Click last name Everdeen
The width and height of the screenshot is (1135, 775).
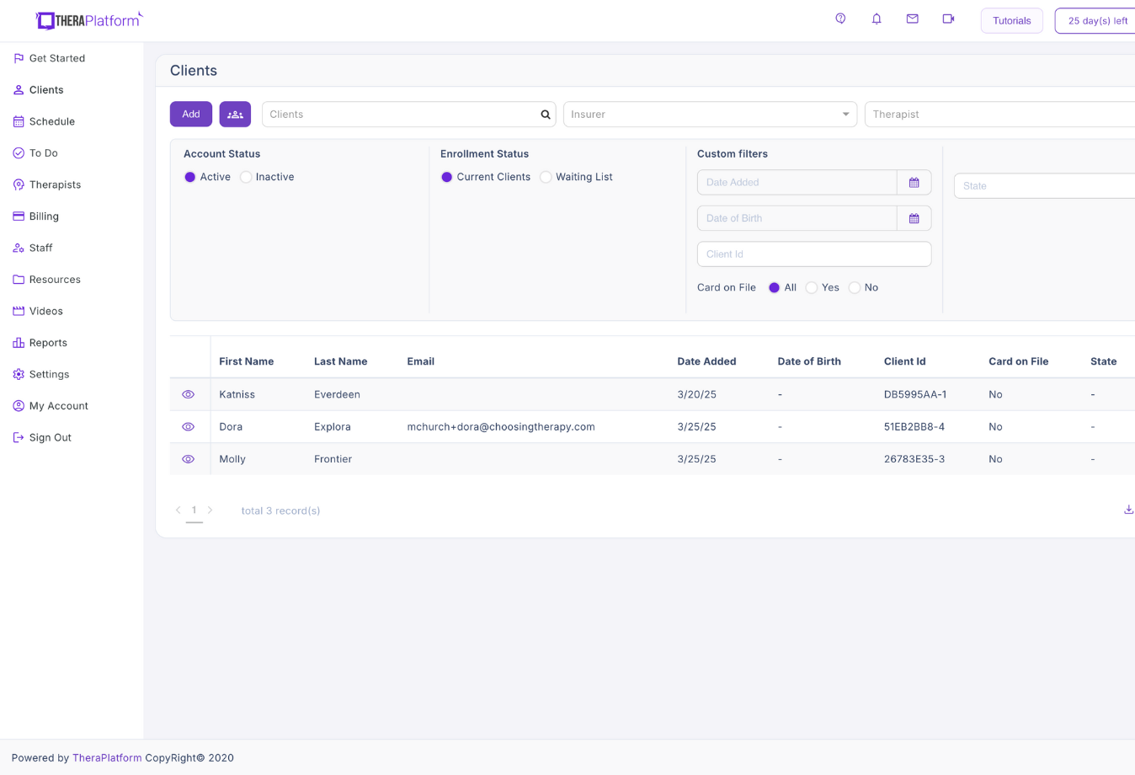coord(337,394)
